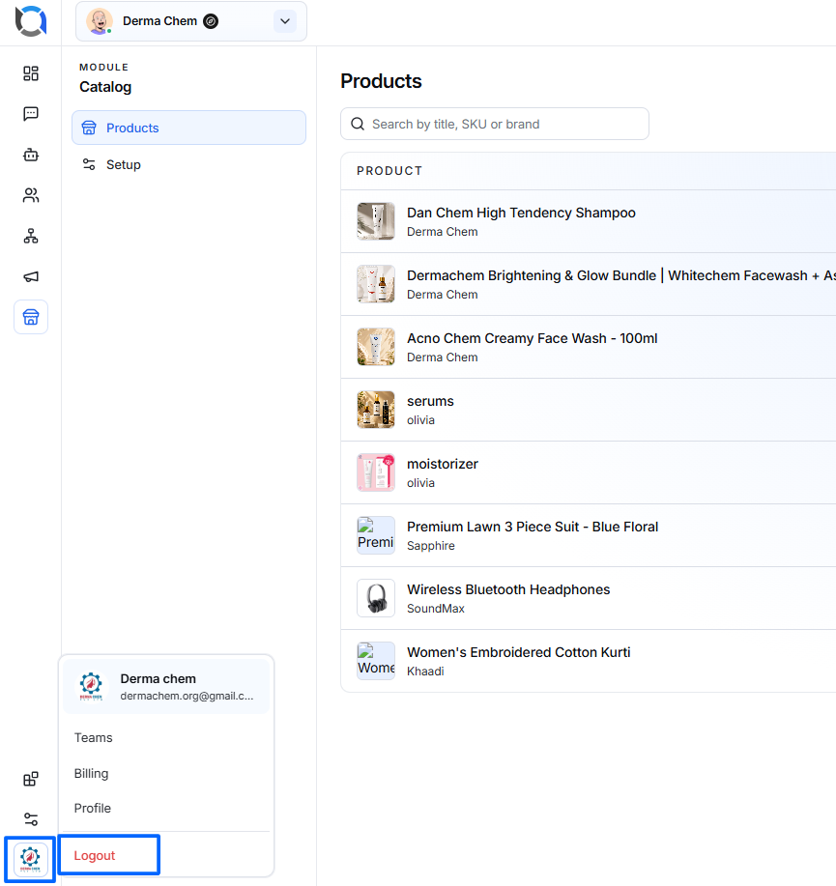Click the verified badge beside Derma Chem
This screenshot has width=836, height=886.
pos(211,21)
